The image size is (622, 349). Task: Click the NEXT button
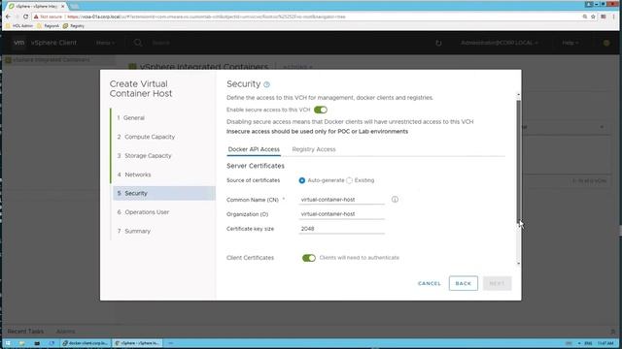click(x=497, y=283)
